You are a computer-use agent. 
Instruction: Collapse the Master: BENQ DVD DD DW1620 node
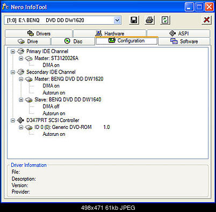pos(21,79)
